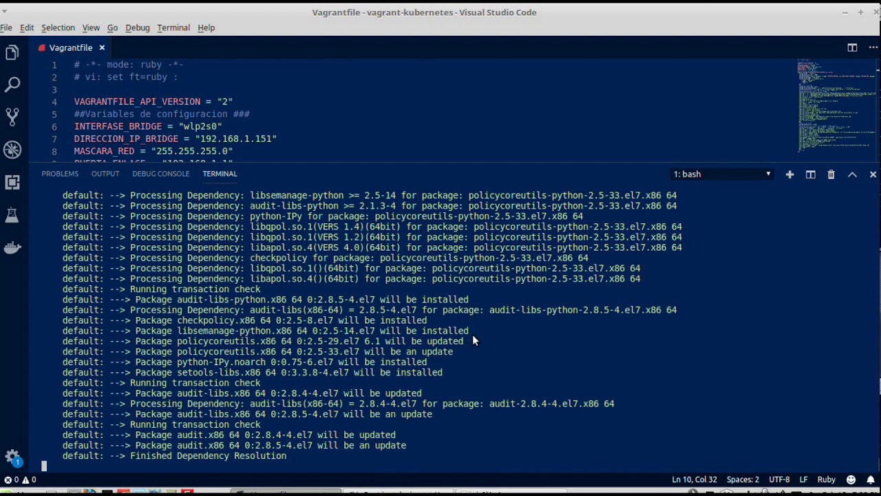Create a new terminal with plus icon

[x=789, y=174]
